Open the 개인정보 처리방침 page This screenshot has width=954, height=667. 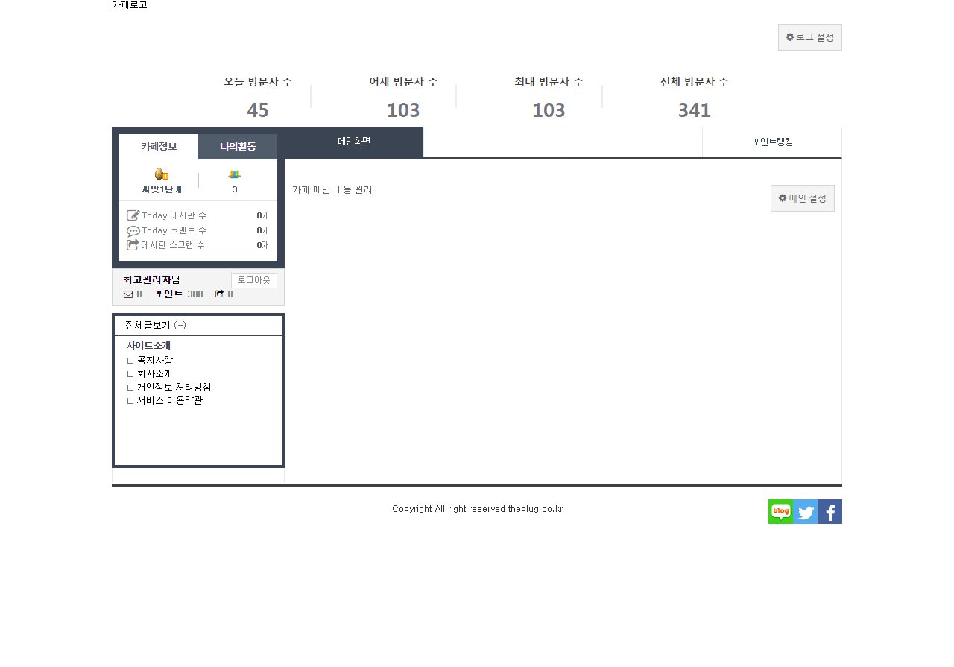[174, 388]
